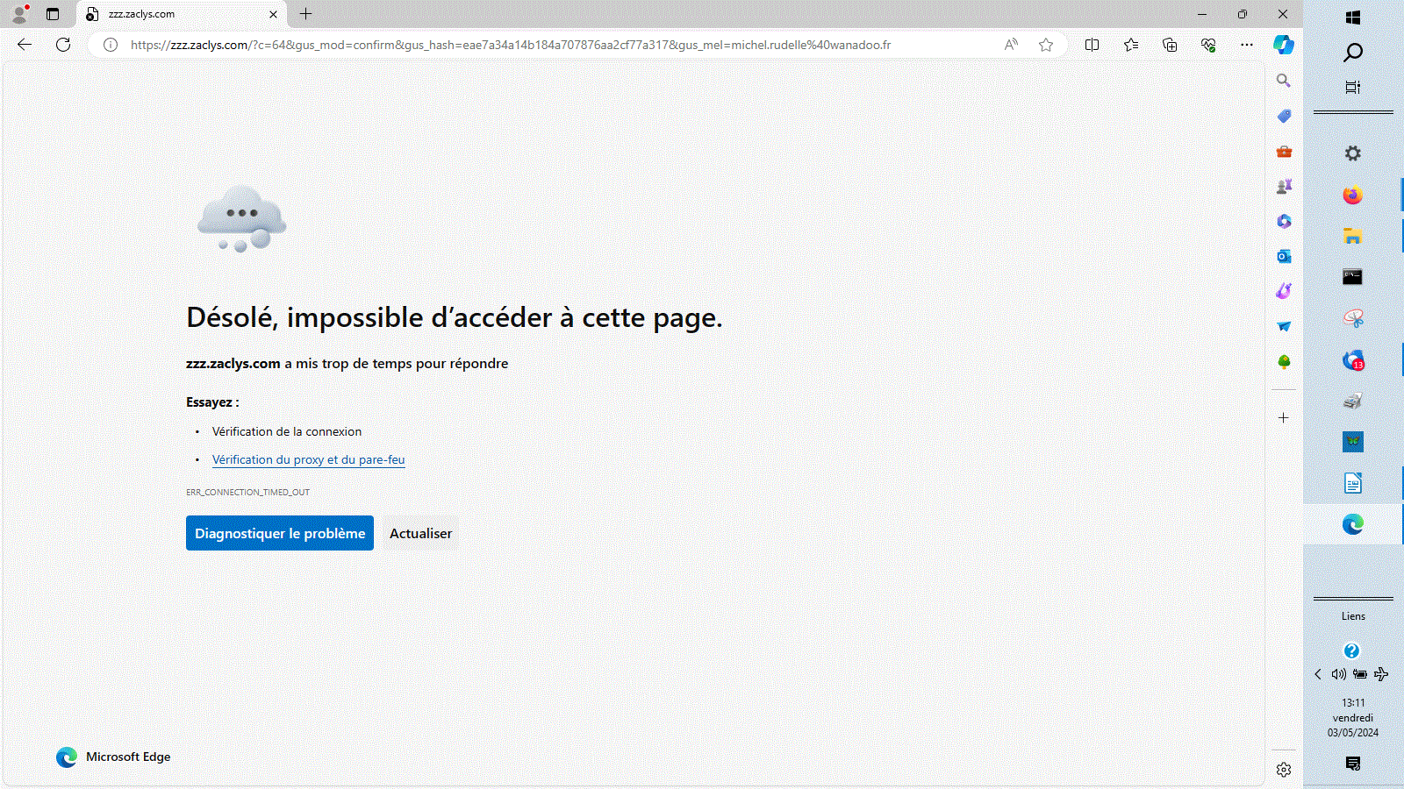Open Collections icon in toolbar
Image resolution: width=1404 pixels, height=789 pixels.
click(x=1170, y=45)
